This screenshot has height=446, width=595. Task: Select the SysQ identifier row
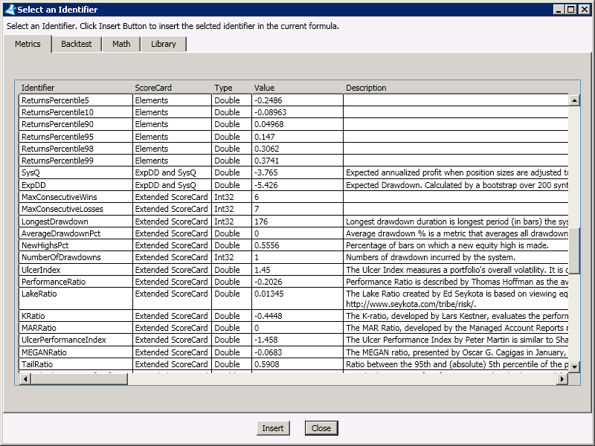31,172
